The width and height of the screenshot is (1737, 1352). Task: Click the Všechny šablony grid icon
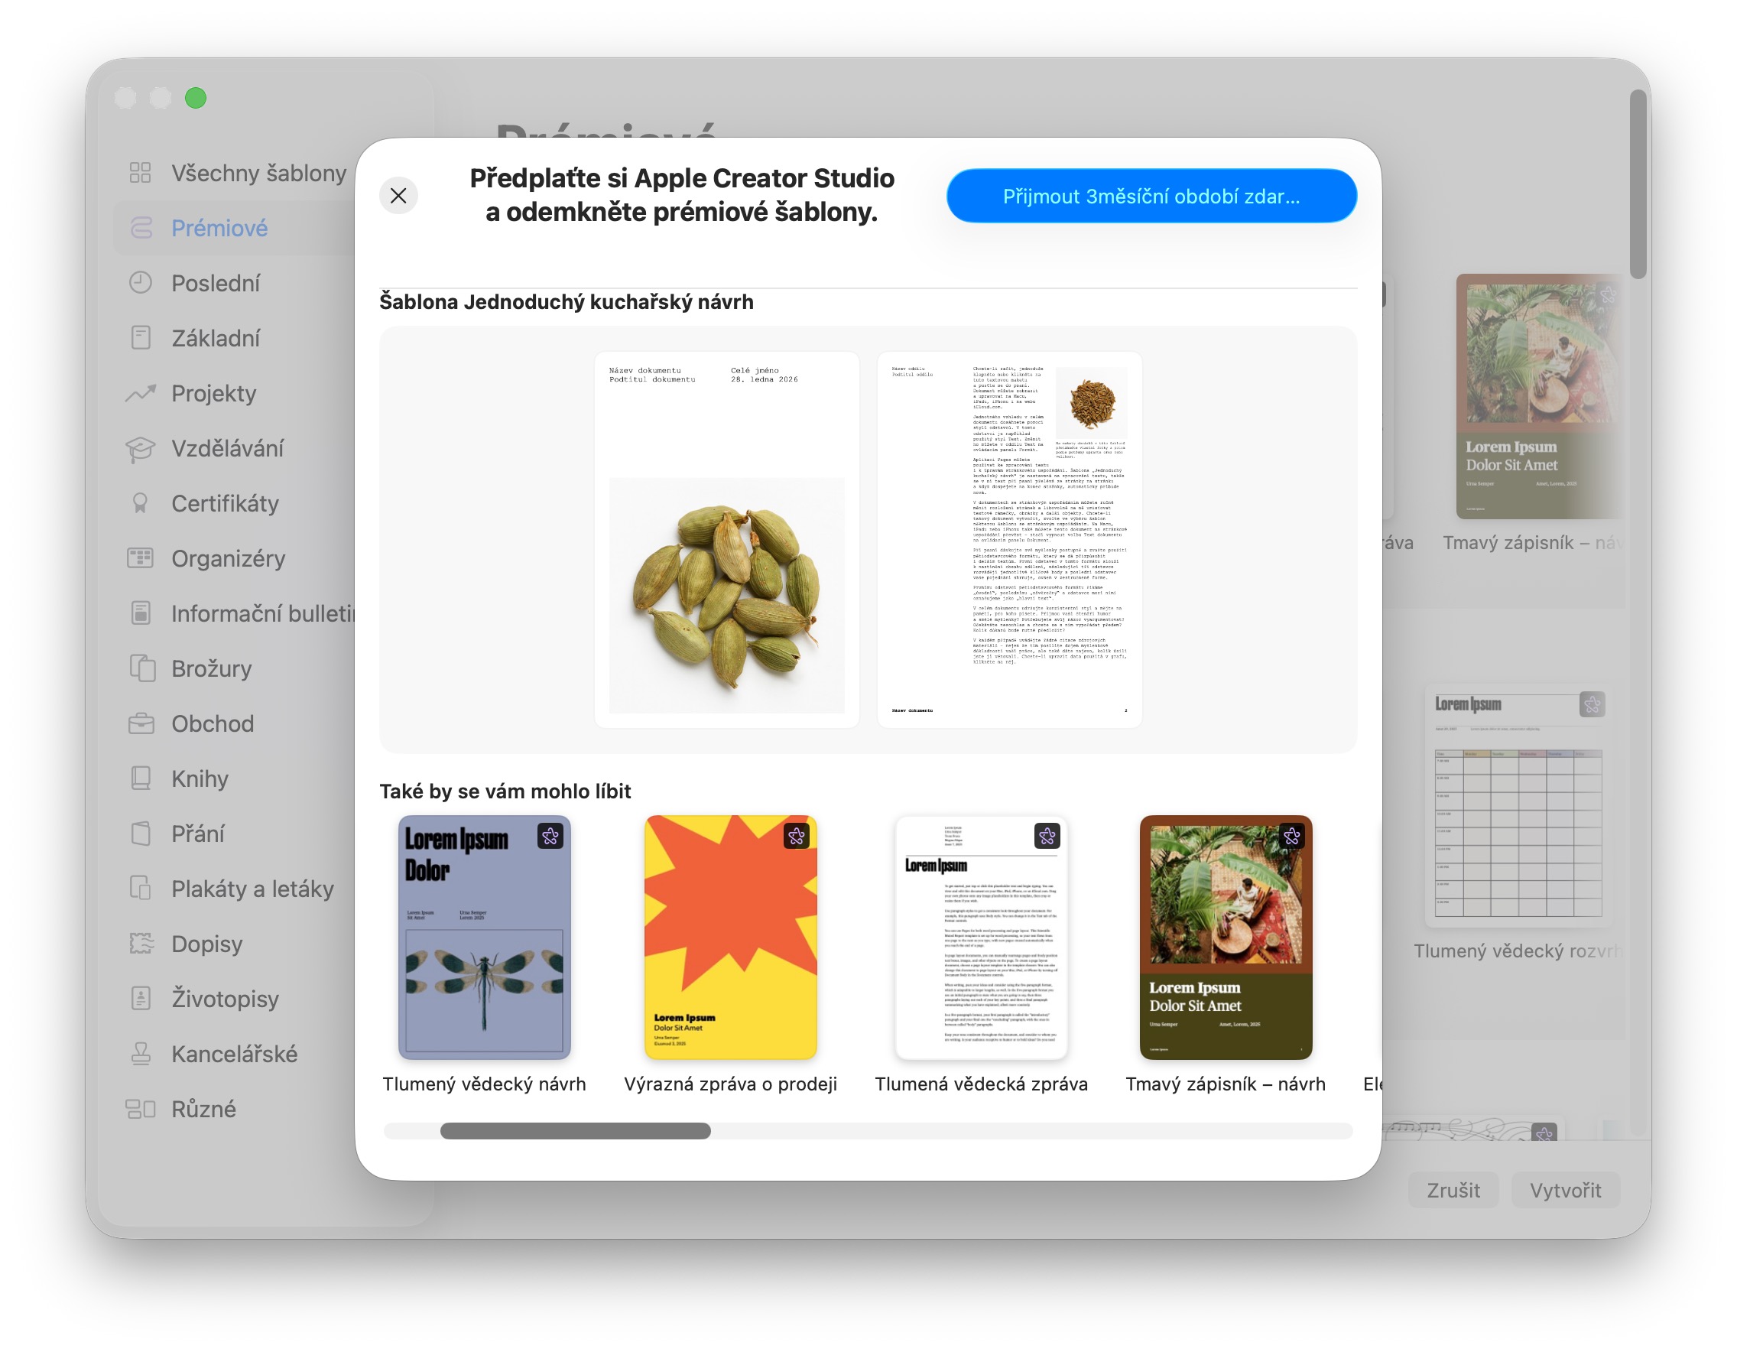pos(140,174)
